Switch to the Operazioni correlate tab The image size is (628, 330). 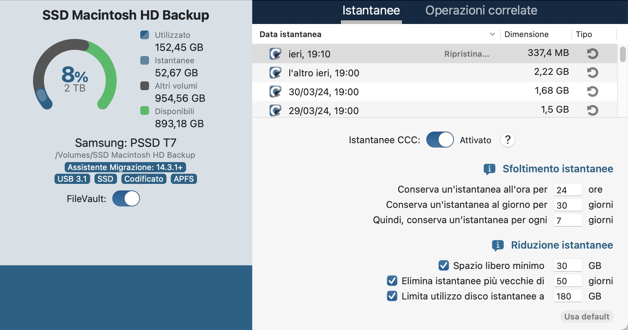[481, 11]
